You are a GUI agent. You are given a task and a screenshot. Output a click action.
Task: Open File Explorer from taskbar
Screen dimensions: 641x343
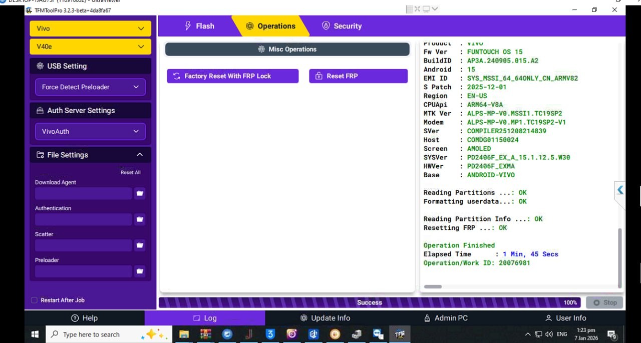point(184,334)
